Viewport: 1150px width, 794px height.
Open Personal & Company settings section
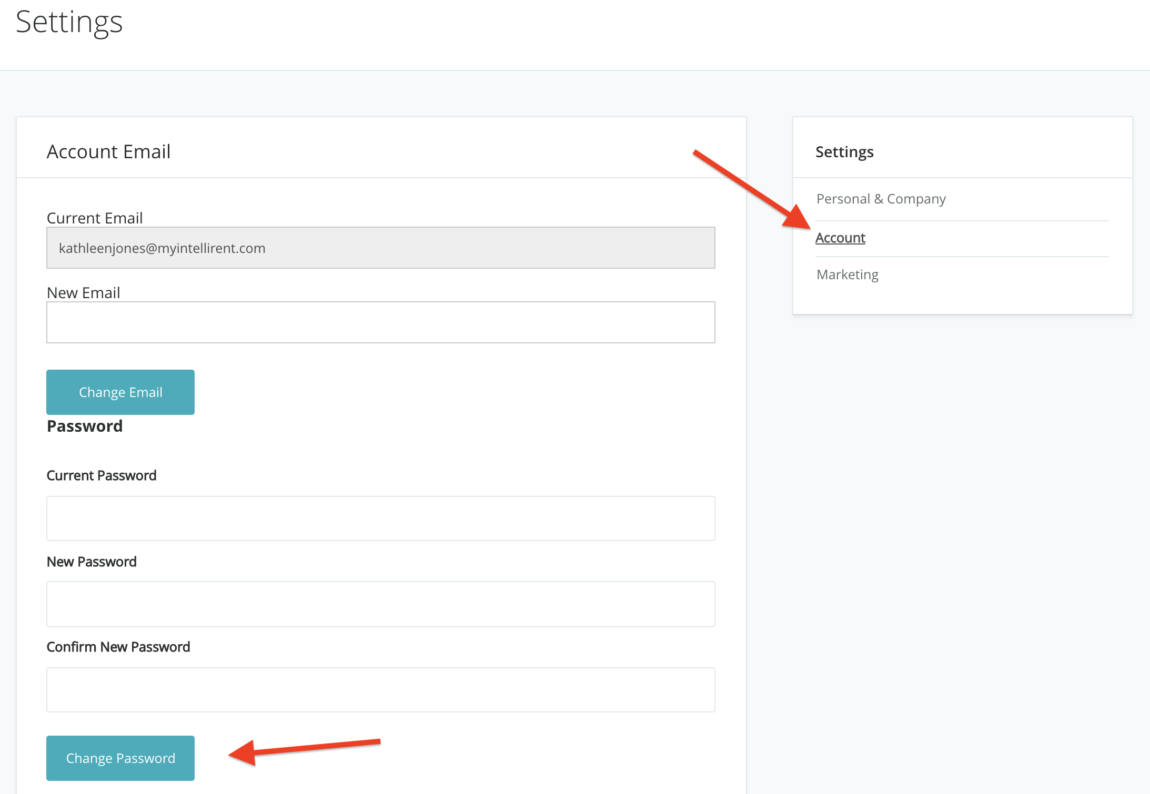click(881, 199)
